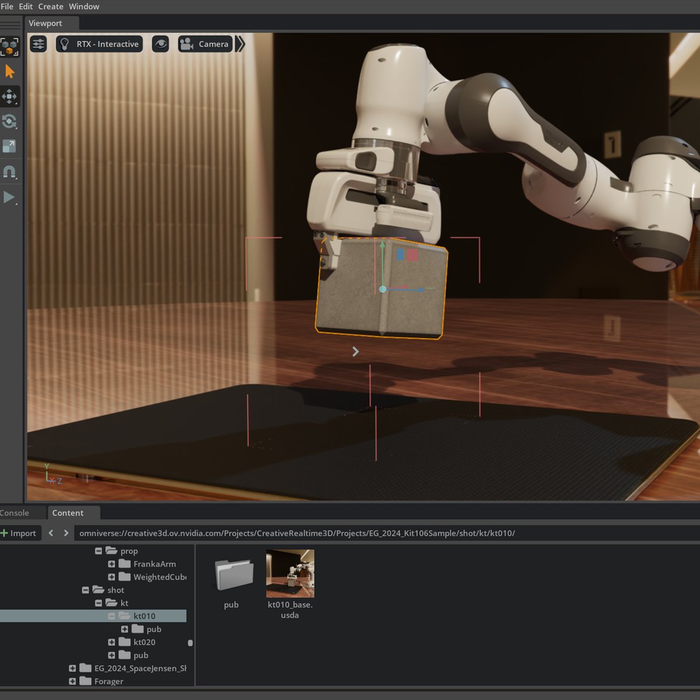Open the Camera selection menu
The image size is (700, 700).
pyautogui.click(x=205, y=44)
